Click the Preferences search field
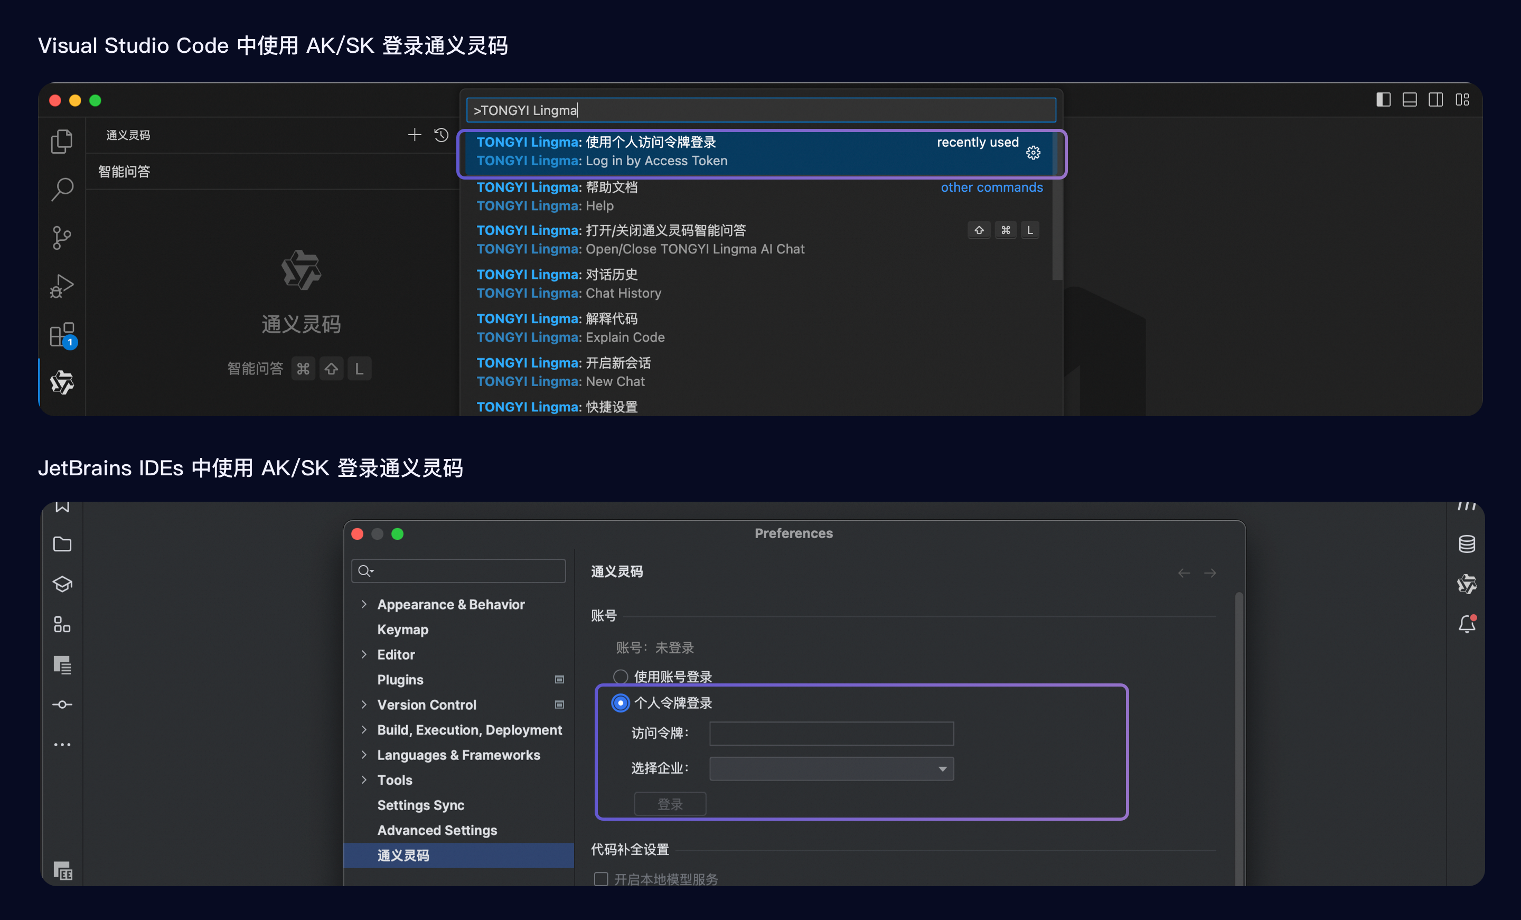Image resolution: width=1521 pixels, height=920 pixels. (x=458, y=570)
